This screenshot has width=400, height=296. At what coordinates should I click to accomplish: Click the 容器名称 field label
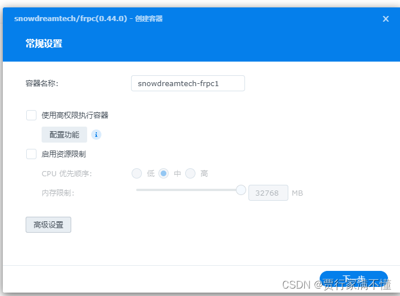click(x=42, y=84)
